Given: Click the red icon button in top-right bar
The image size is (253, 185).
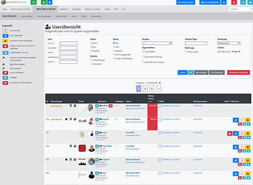Looking at the screenshot, I should click(234, 2).
